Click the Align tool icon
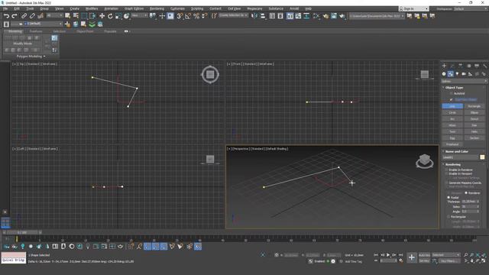489x275 pixels. point(263,16)
